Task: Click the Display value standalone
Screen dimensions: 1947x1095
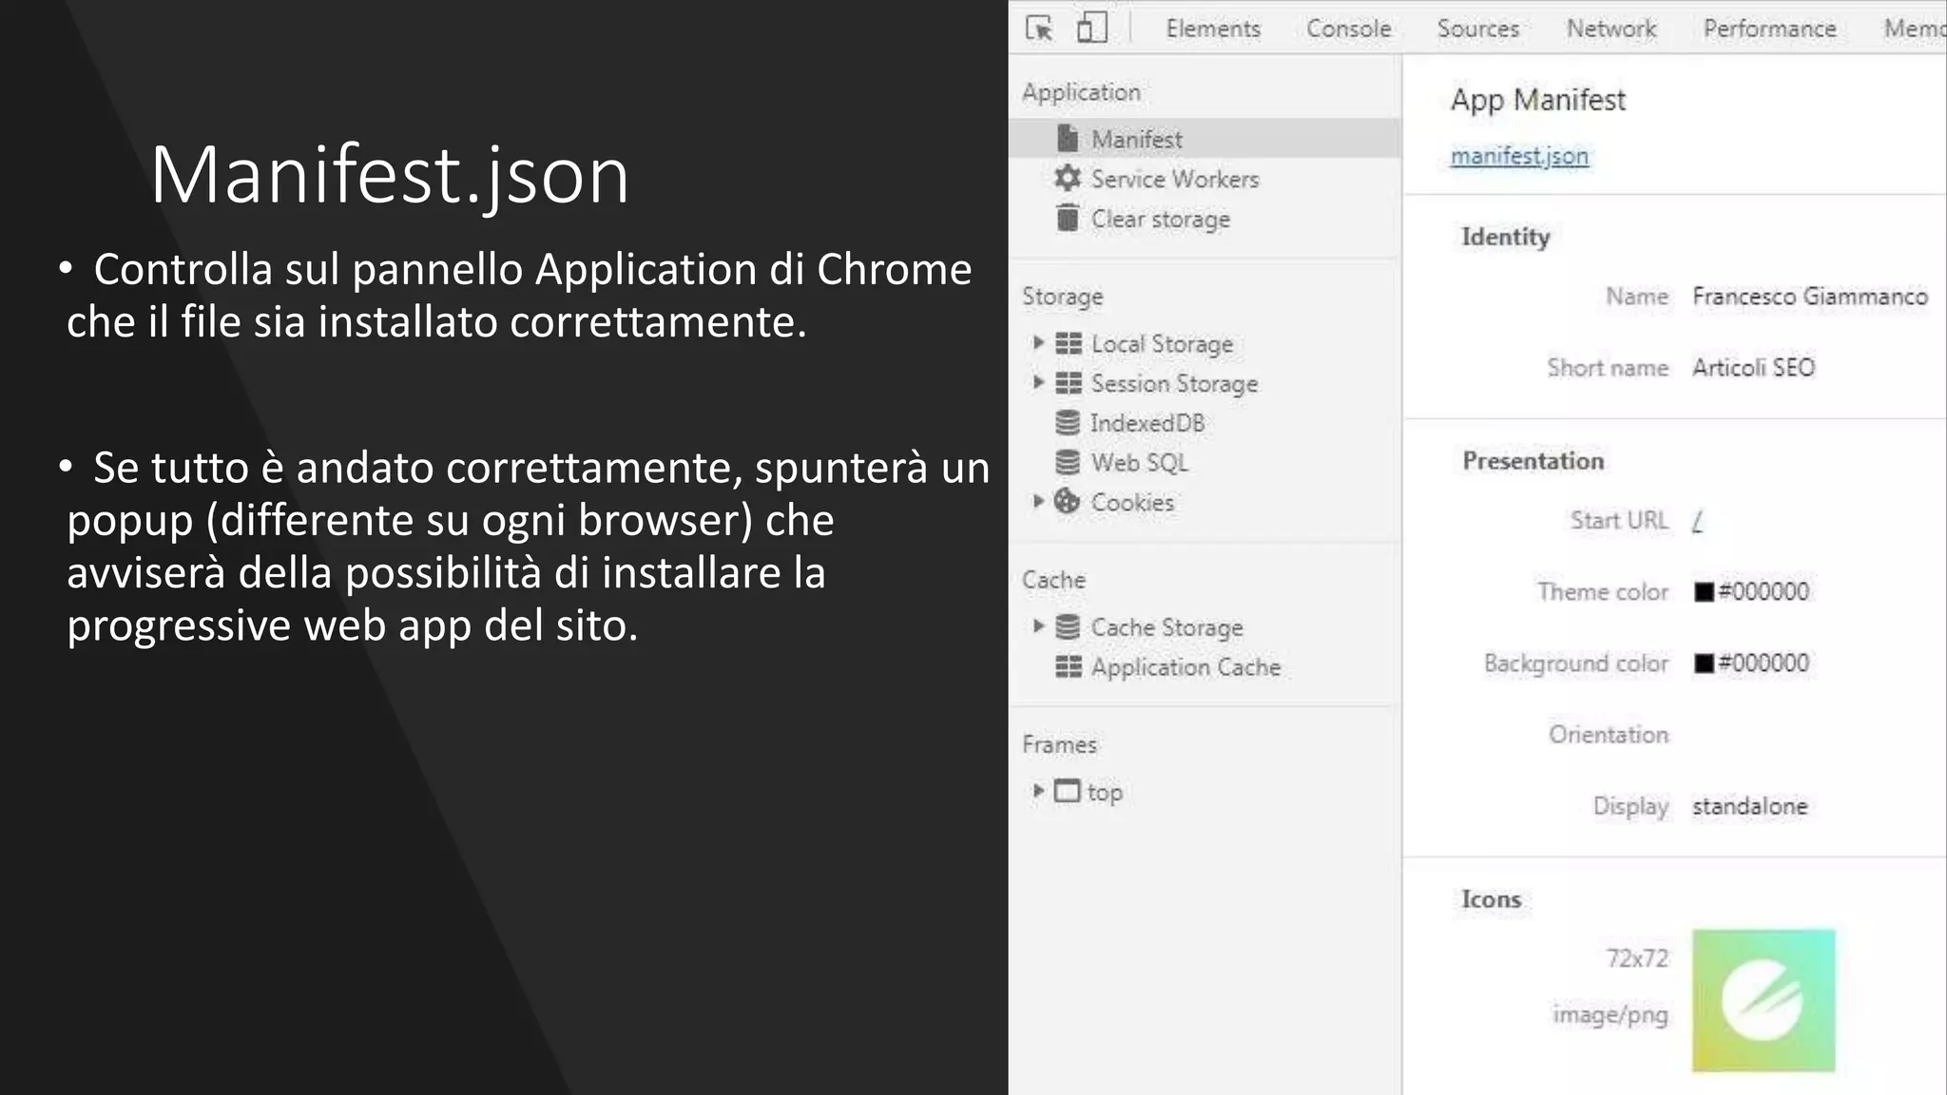Action: pos(1749,806)
